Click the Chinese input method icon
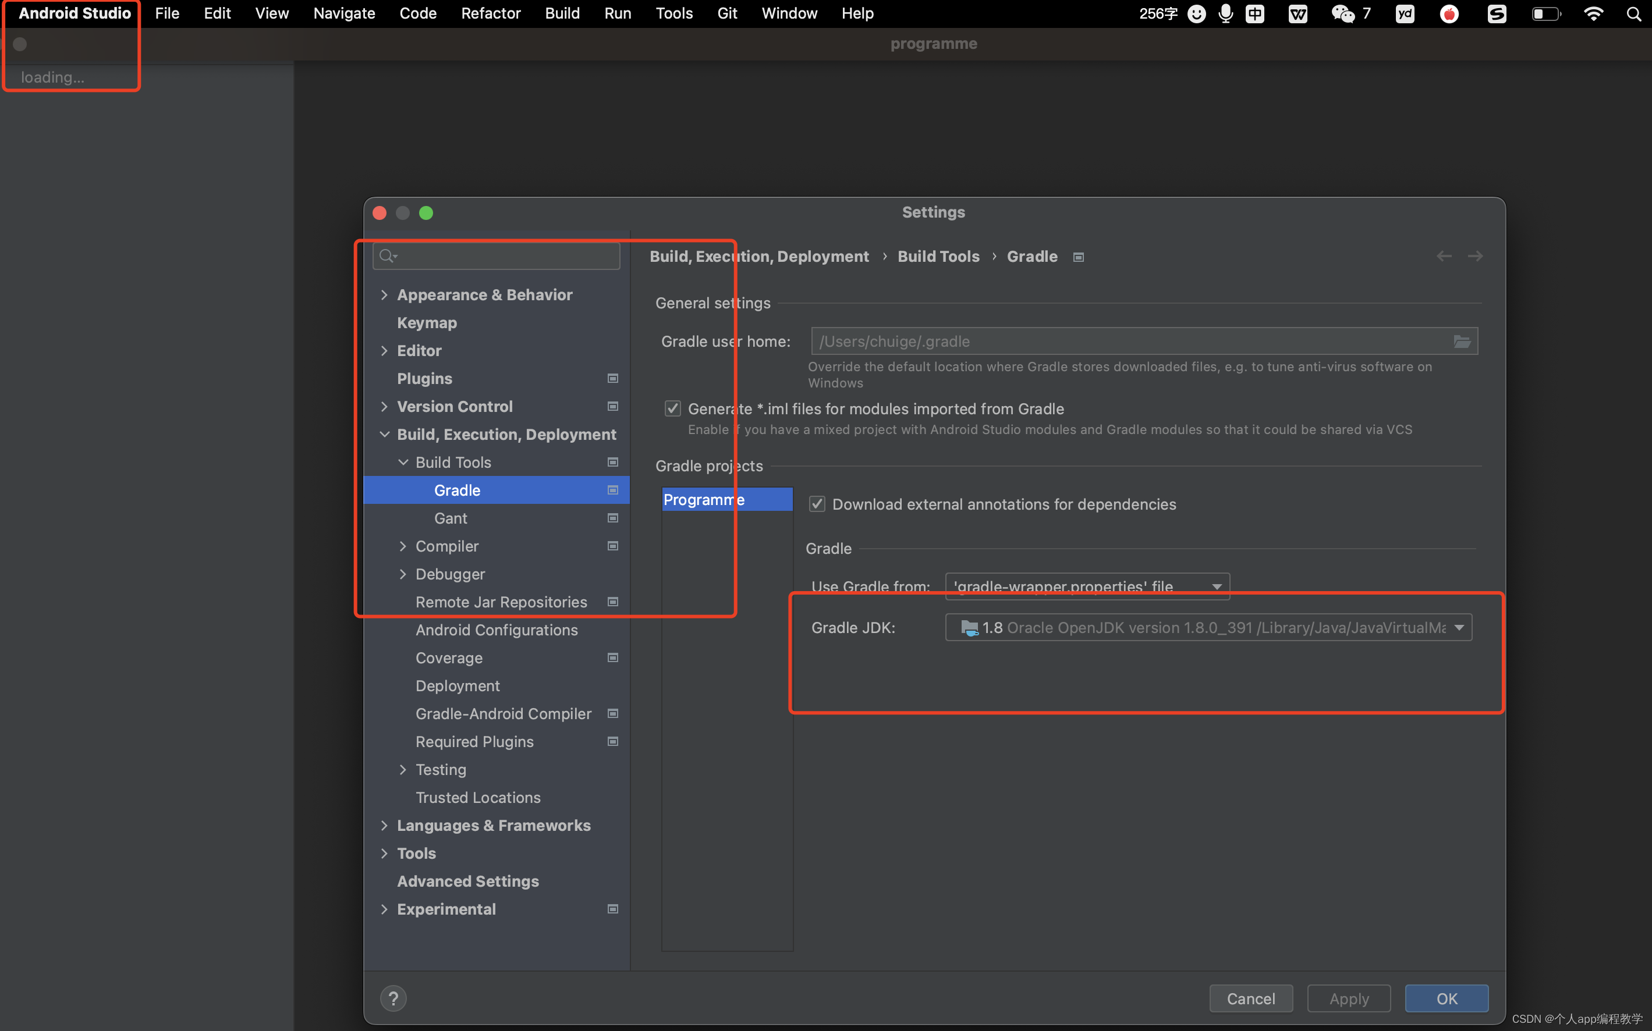The height and width of the screenshot is (1031, 1652). (x=1254, y=13)
